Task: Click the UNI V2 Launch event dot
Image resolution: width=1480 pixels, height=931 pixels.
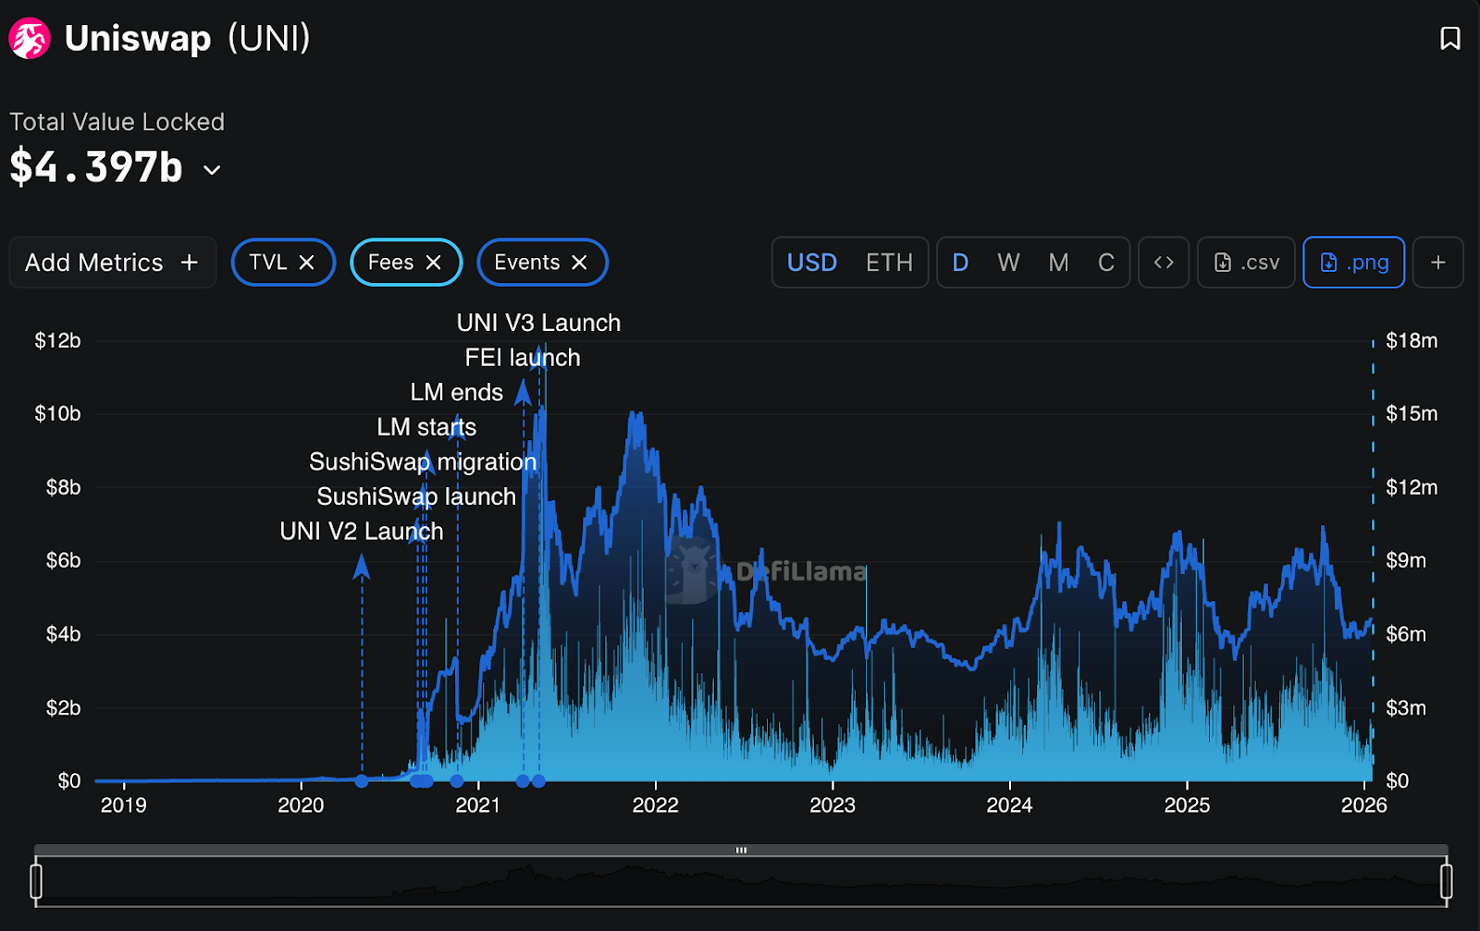Action: point(362,781)
